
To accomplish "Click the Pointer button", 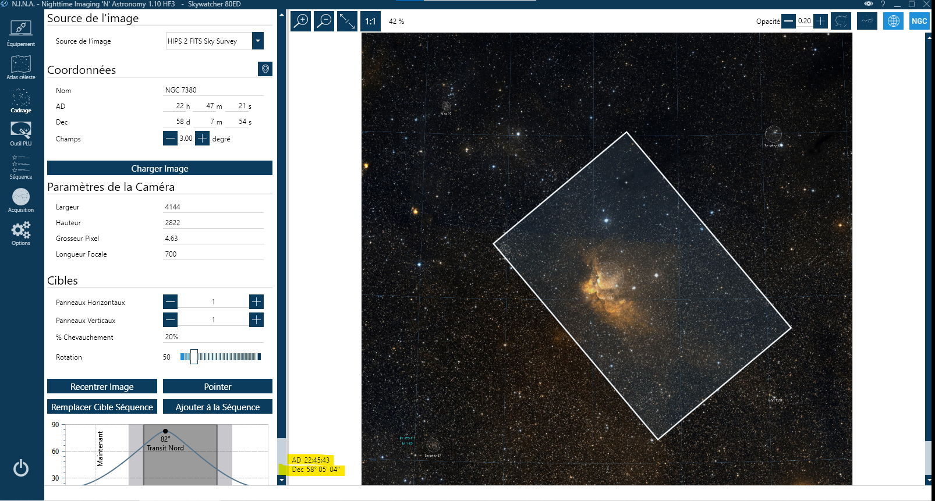I will 218,386.
